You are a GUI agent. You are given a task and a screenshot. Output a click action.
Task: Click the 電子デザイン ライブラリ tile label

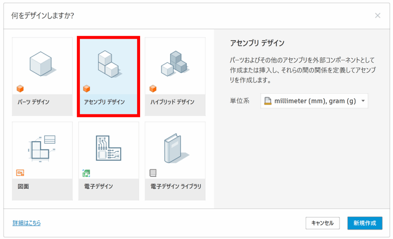(x=176, y=187)
